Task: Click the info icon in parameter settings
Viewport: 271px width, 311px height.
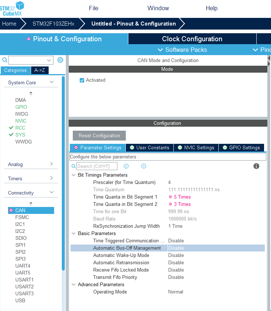Action: pyautogui.click(x=256, y=166)
